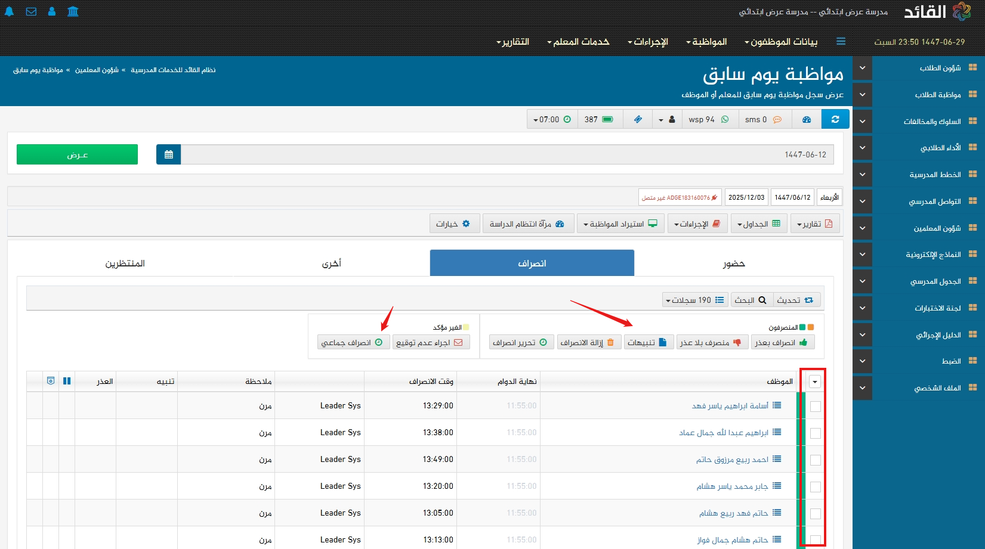This screenshot has height=549, width=985.
Task: Check the box for أسامة ابراهيم ياسر فهد
Action: pos(815,406)
